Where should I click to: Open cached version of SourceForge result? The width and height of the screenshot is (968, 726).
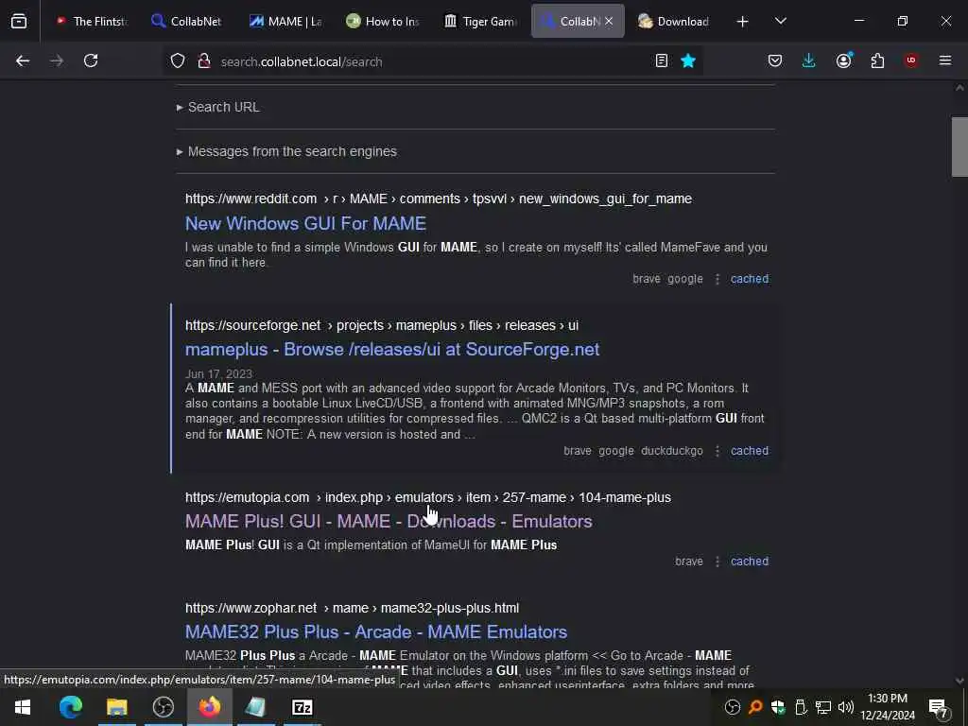tap(750, 451)
